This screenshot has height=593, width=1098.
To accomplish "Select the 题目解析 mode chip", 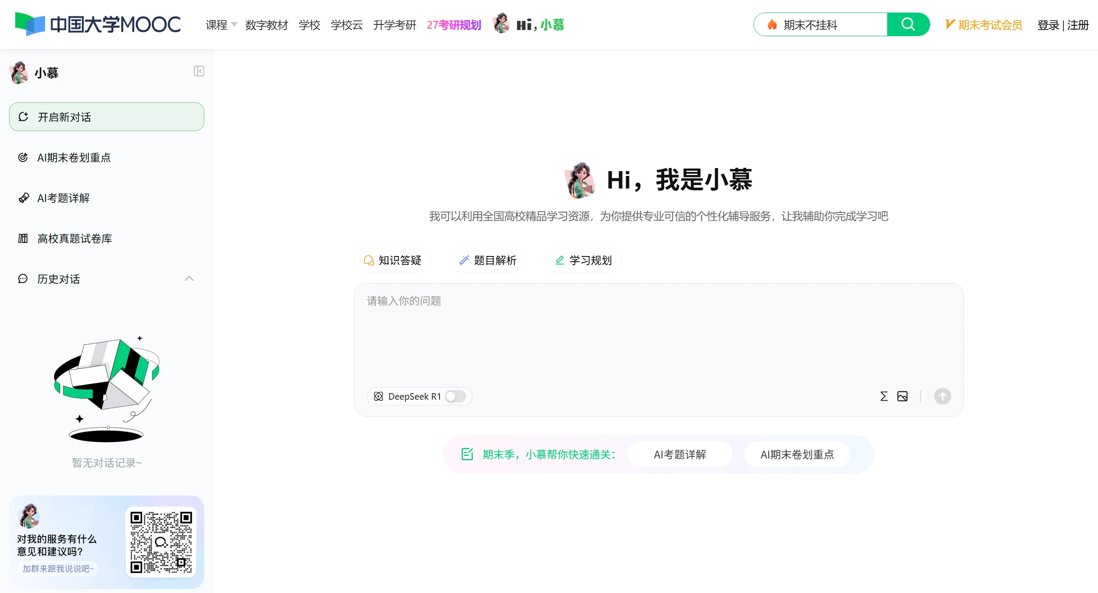I will (488, 260).
